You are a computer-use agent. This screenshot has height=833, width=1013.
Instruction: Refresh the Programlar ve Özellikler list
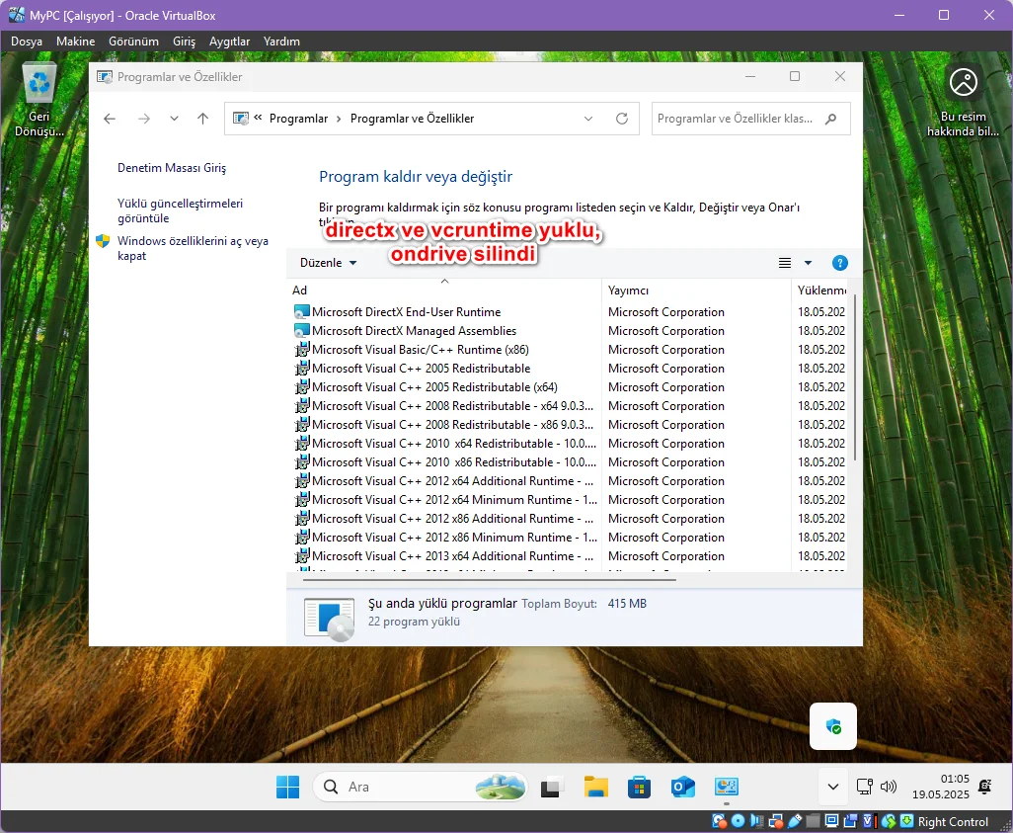coord(621,119)
